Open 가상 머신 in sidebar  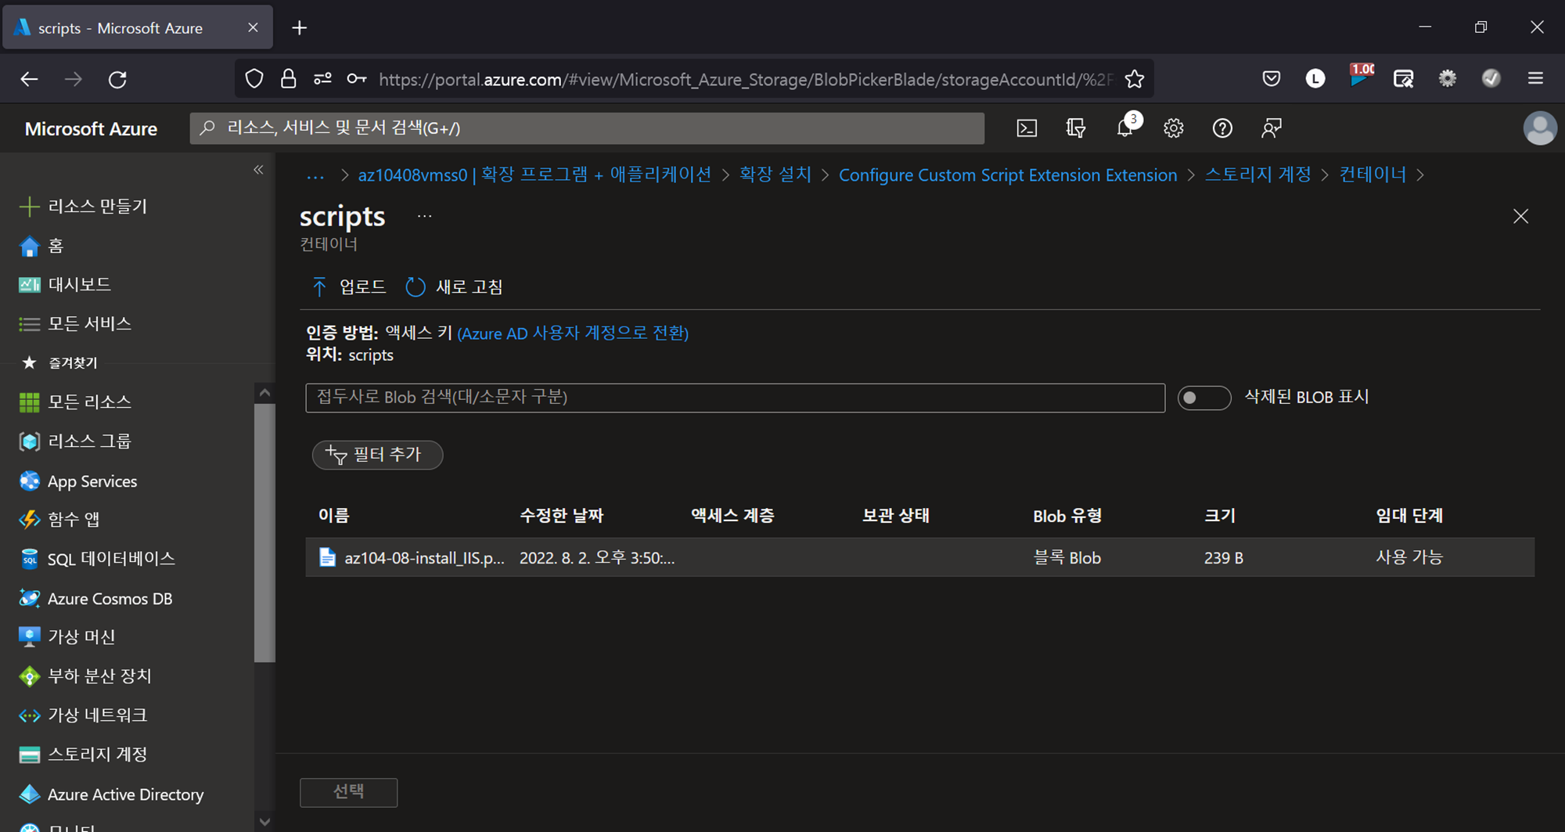[x=67, y=636]
